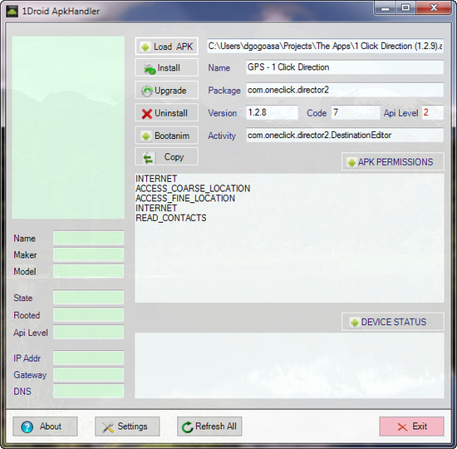
Task: Exit the application with Exit button
Action: pyautogui.click(x=411, y=427)
